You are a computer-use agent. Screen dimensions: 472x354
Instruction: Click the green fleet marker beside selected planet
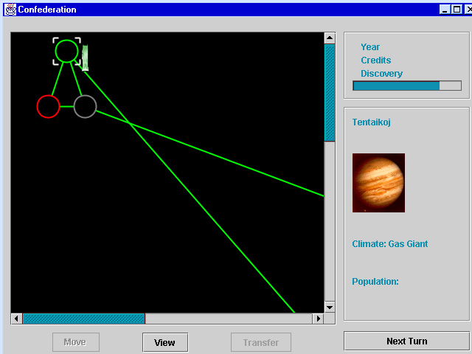(86, 58)
